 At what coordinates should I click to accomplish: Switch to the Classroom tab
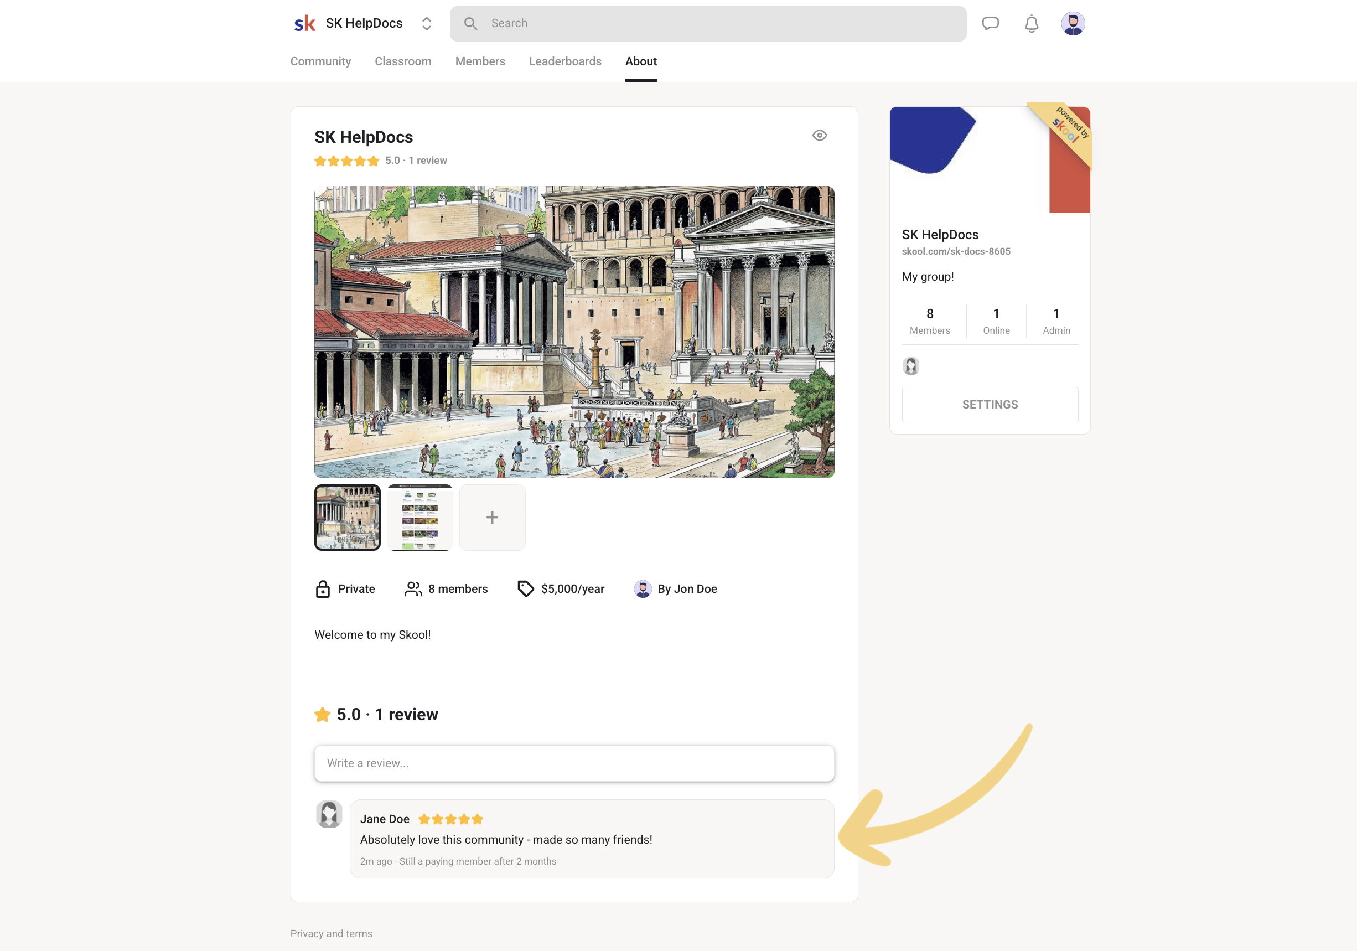tap(403, 61)
